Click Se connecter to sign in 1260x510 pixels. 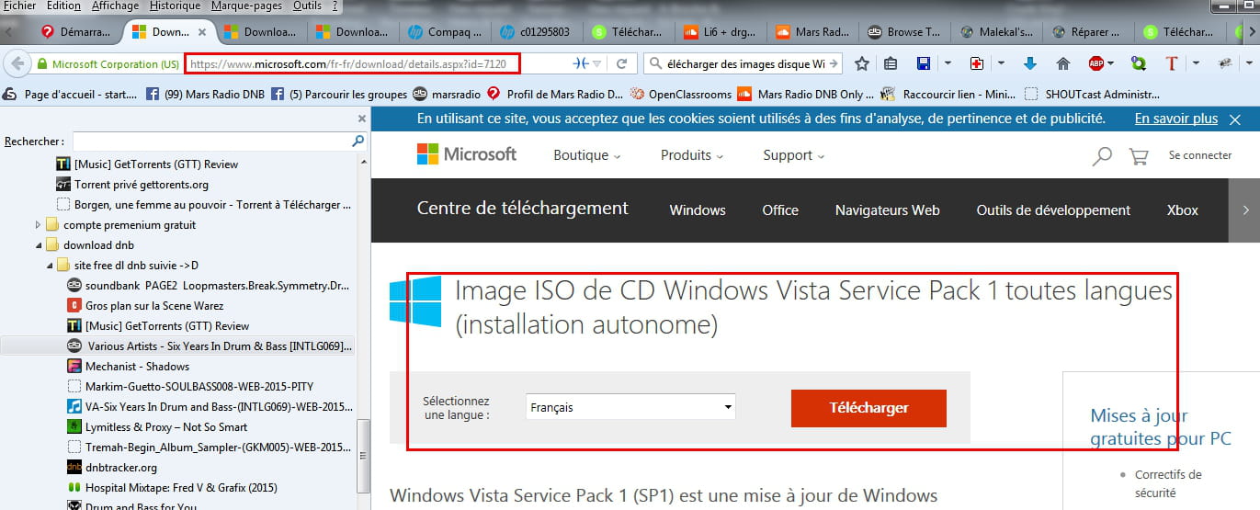(1200, 156)
